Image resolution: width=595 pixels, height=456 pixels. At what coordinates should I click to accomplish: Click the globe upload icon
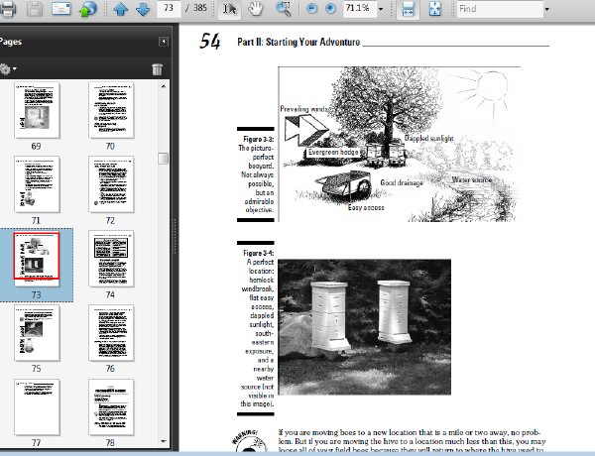click(88, 8)
